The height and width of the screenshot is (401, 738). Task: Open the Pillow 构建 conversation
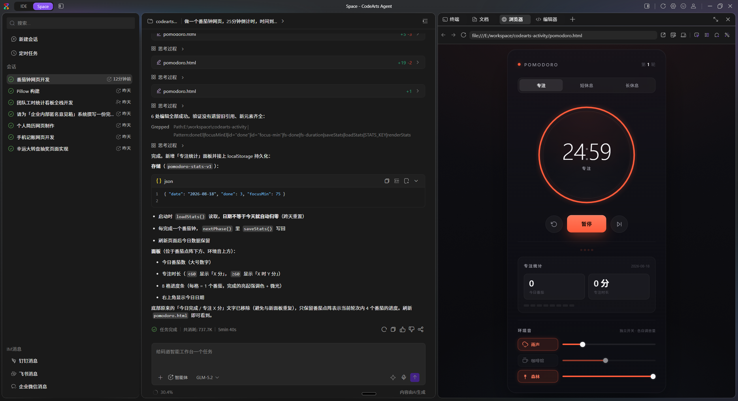pos(69,91)
